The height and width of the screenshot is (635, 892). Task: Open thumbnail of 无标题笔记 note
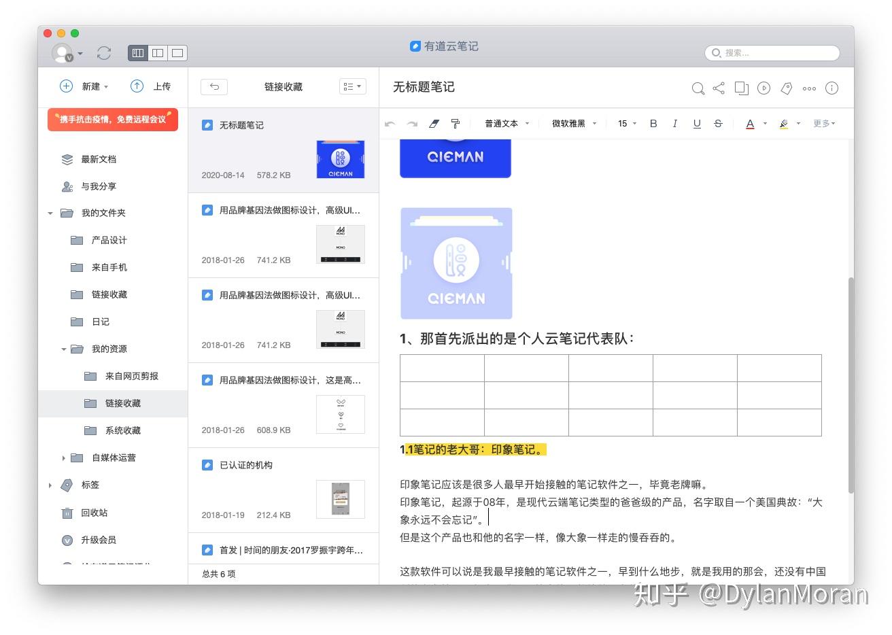pyautogui.click(x=341, y=160)
